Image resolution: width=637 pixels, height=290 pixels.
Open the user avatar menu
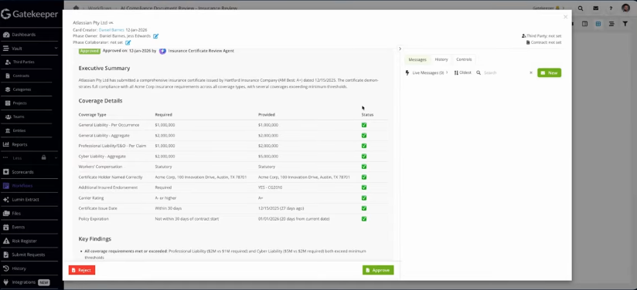point(625,8)
